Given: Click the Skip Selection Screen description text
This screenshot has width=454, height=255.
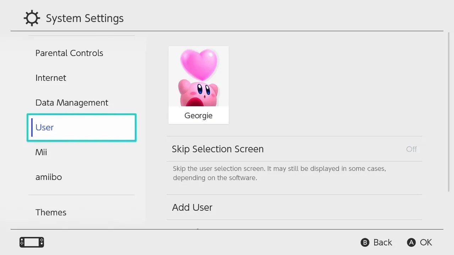Looking at the screenshot, I should [x=279, y=173].
